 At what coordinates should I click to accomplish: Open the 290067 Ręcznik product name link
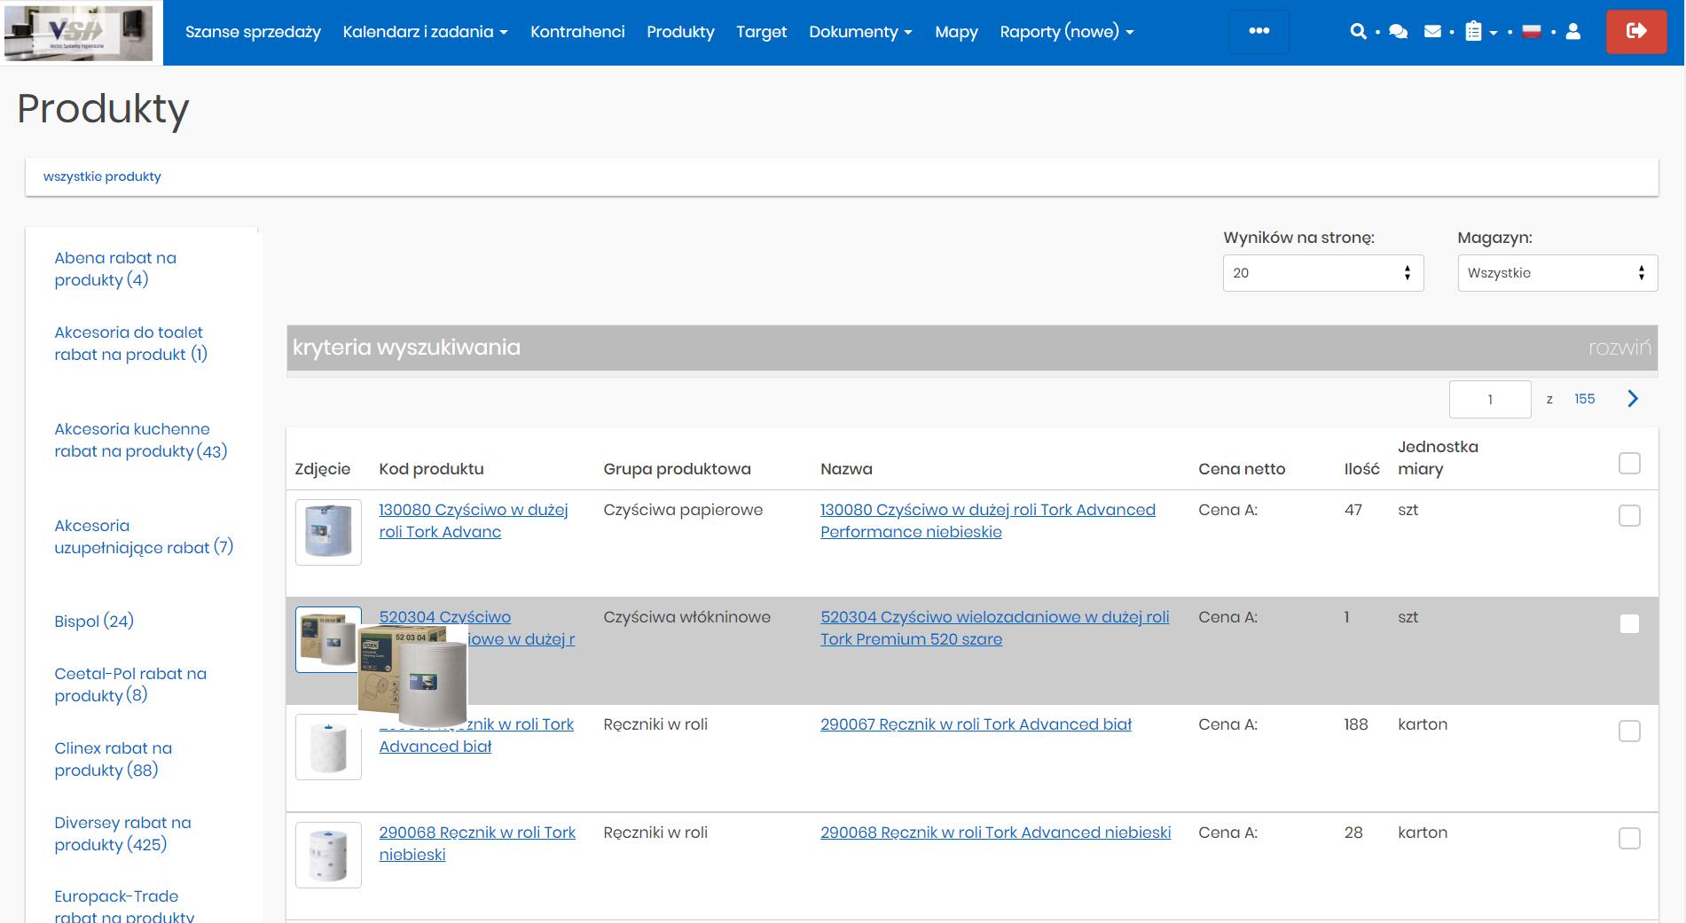976,724
